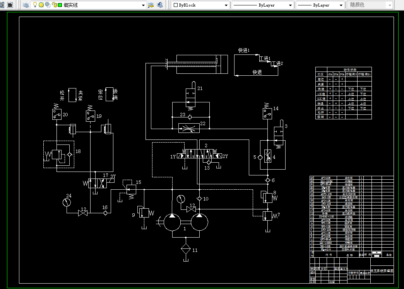Click the pressure gauge symbol labeled 24
This screenshot has height=289, width=404.
pos(67,202)
